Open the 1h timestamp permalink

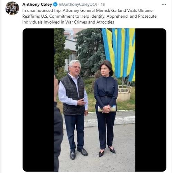(x=103, y=4)
